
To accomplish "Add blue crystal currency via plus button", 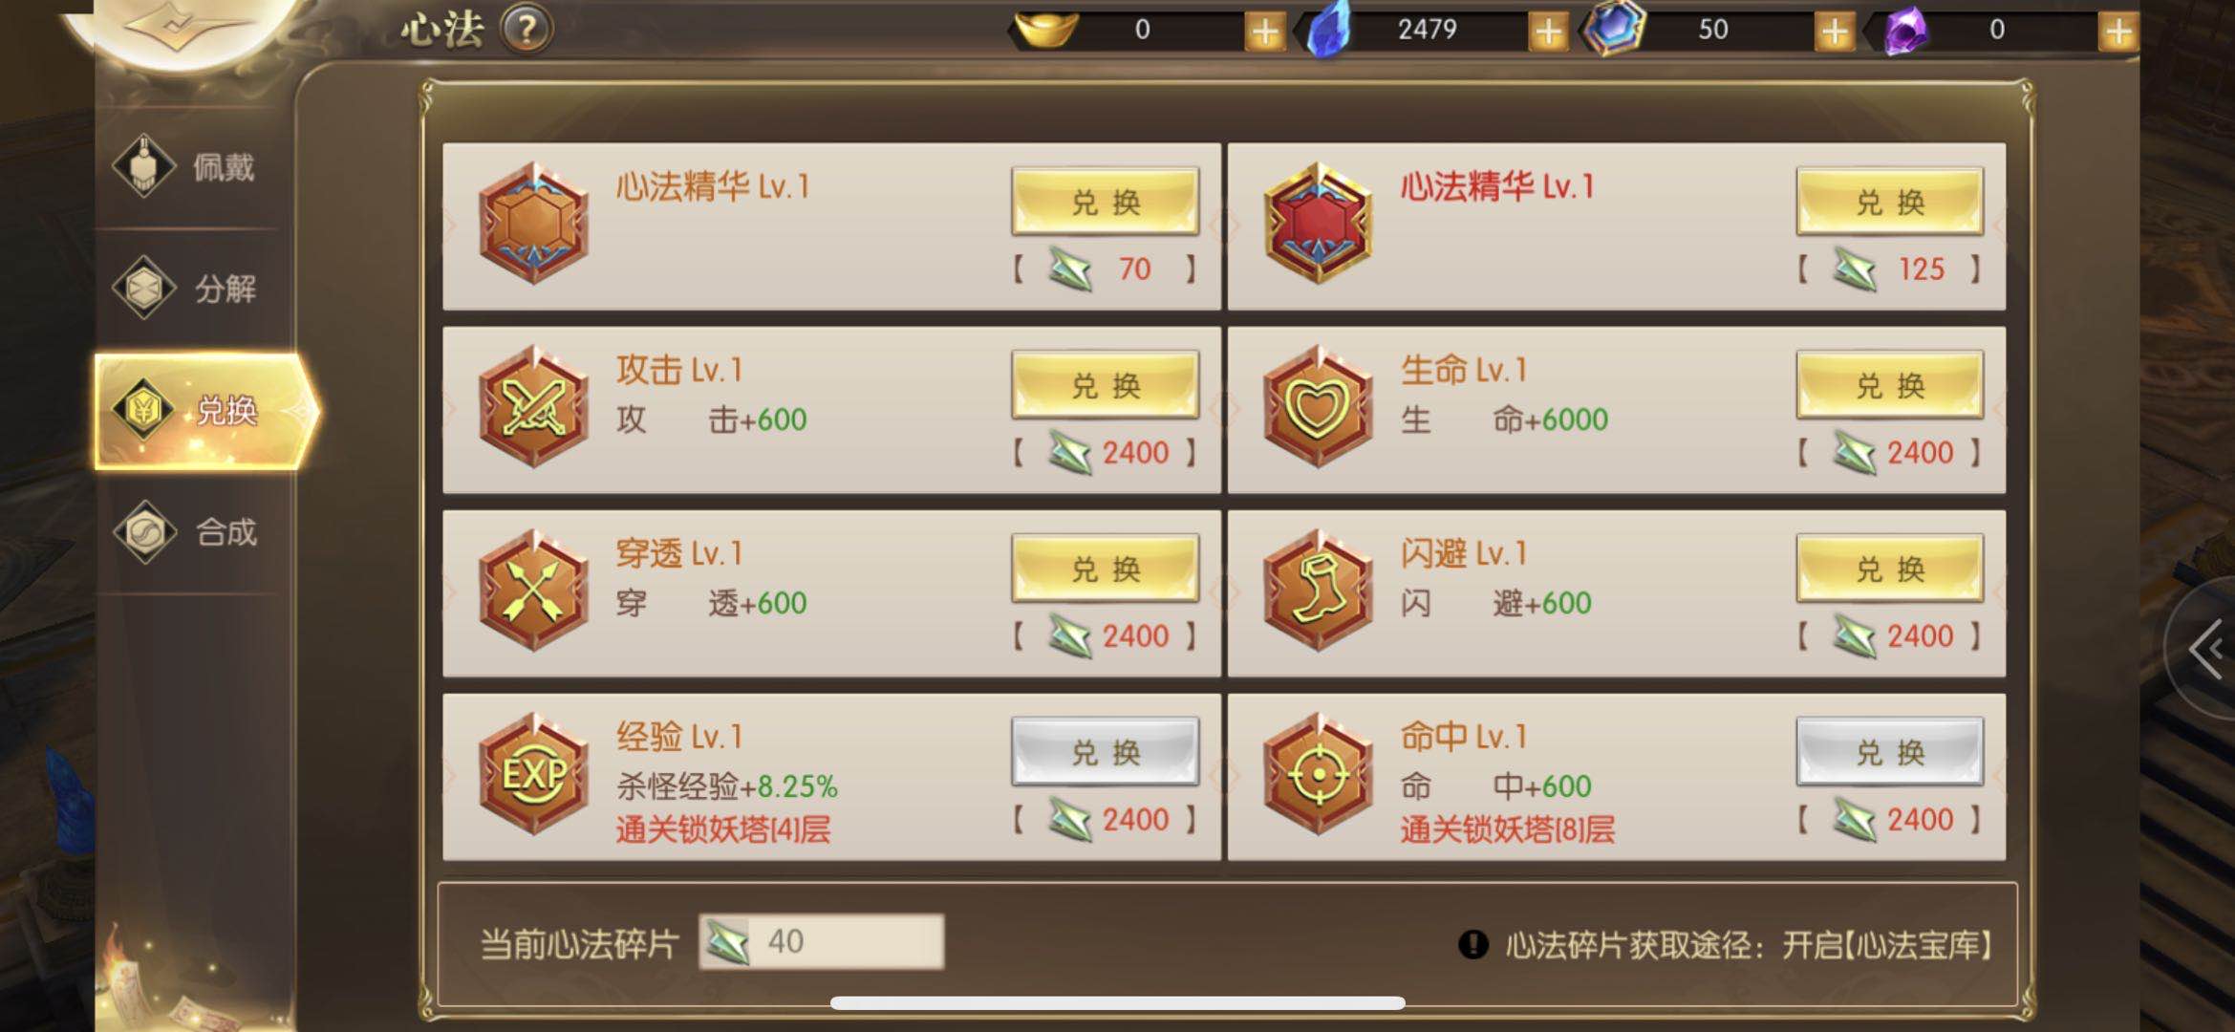I will 1548,32.
